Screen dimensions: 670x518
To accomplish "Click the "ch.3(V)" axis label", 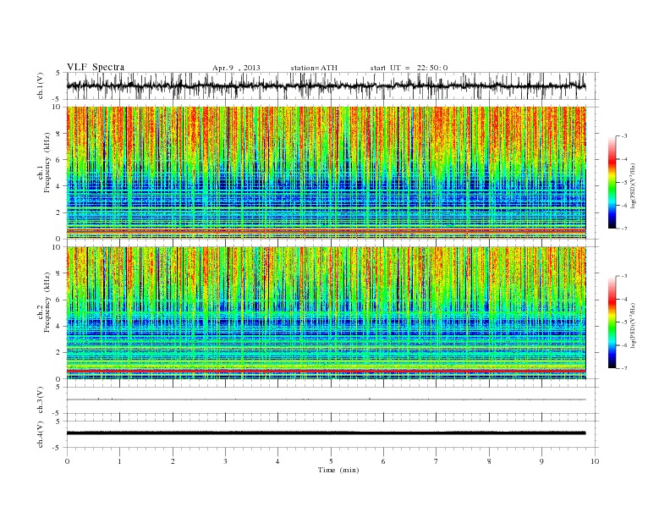I will coord(41,400).
